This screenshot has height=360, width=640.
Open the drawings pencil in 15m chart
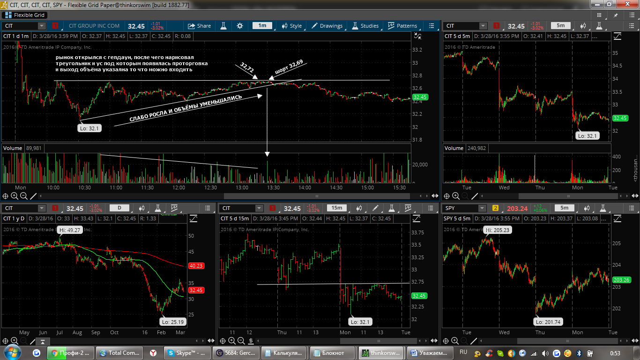point(375,208)
